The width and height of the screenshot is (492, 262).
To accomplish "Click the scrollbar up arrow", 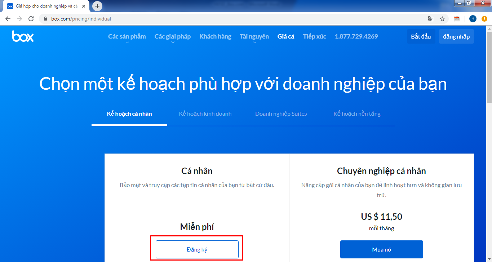I will [x=489, y=29].
